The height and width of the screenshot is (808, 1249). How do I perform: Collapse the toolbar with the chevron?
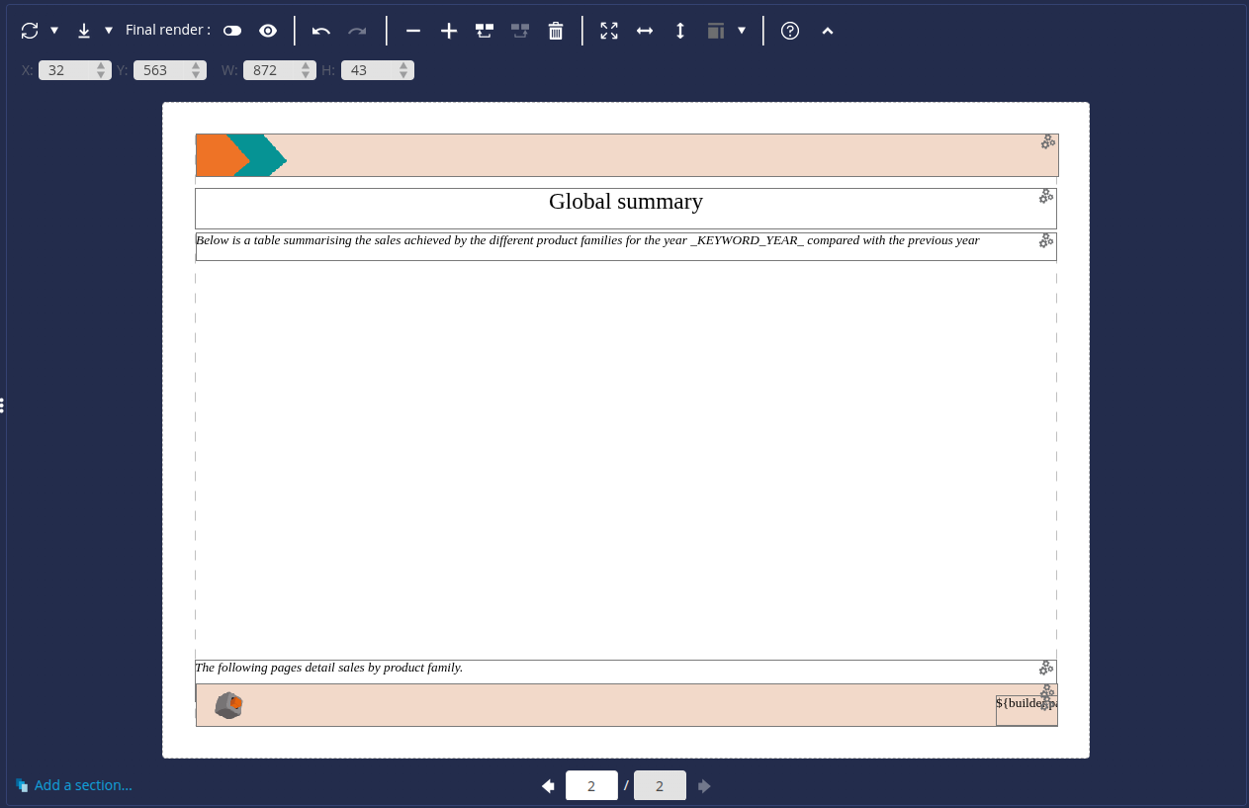click(x=828, y=31)
